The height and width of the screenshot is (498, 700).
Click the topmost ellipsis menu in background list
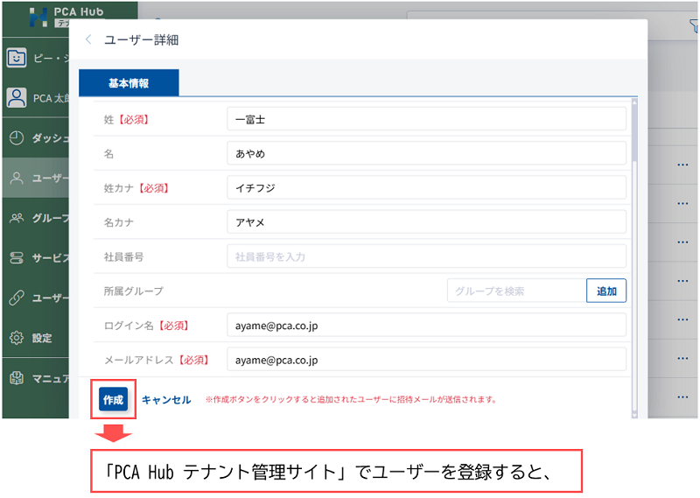(682, 165)
